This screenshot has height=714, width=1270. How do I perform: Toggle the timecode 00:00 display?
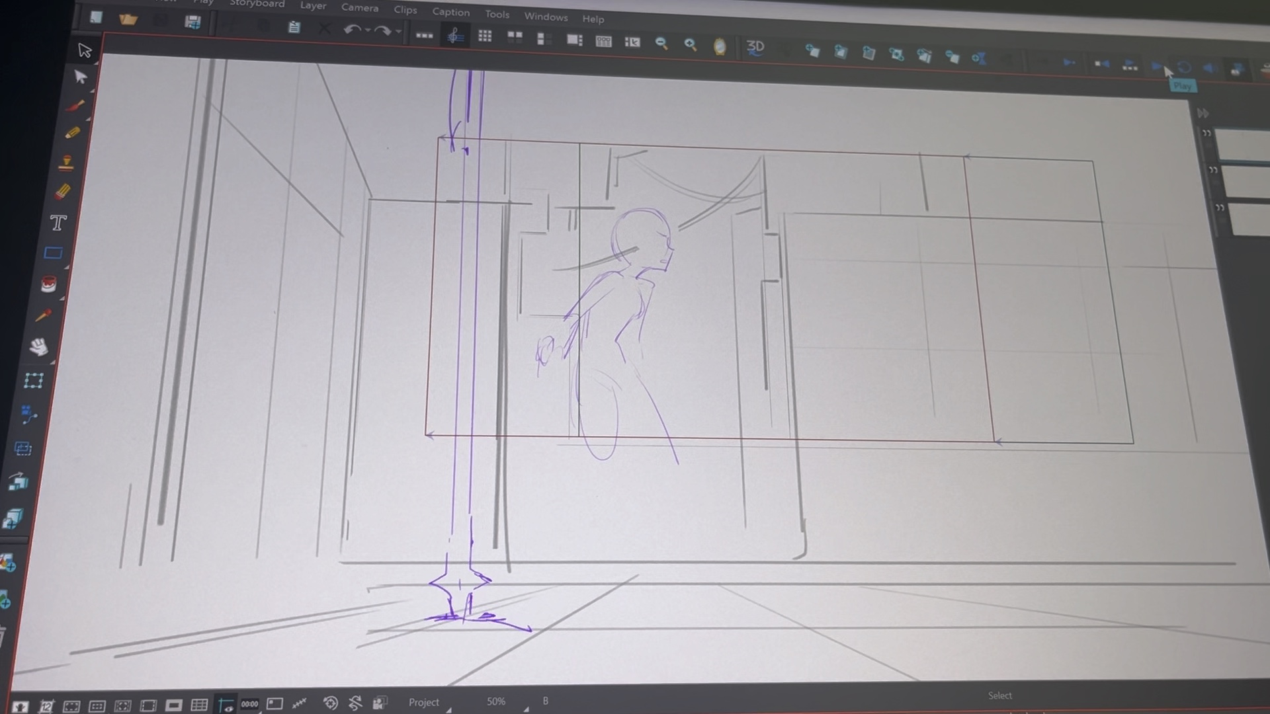pos(249,704)
